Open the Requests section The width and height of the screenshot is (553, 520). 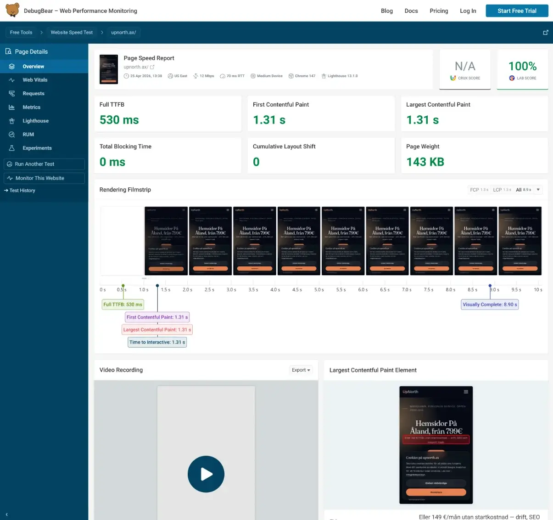coord(44,93)
